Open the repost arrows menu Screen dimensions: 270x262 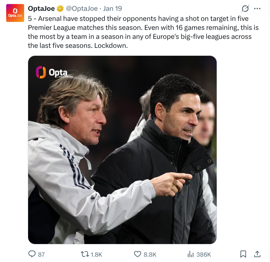[x=85, y=254]
